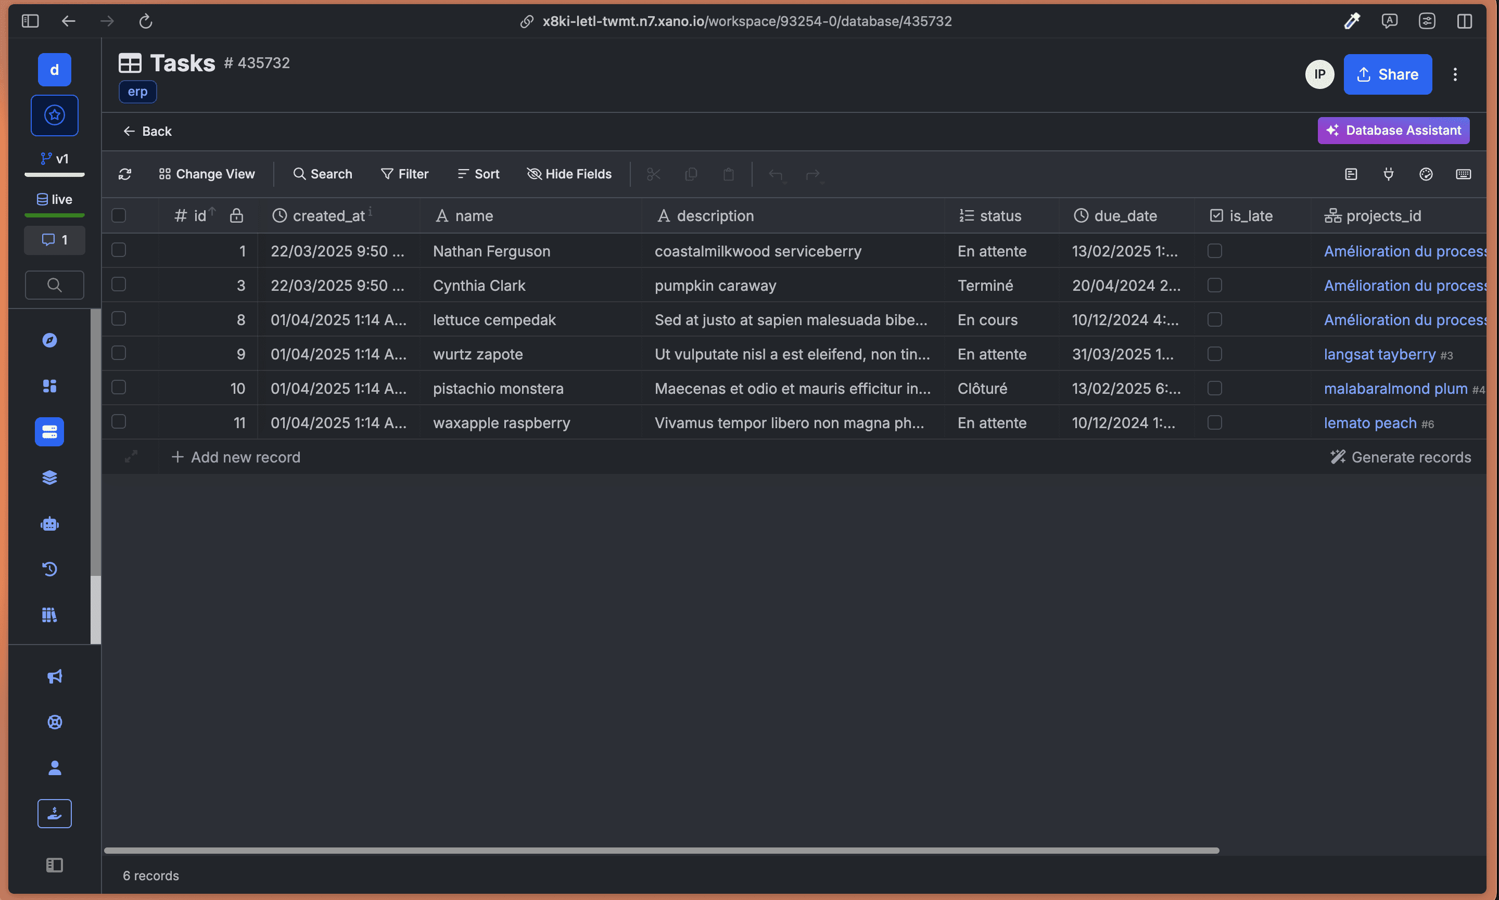Click the horizontal table scrollbar
The width and height of the screenshot is (1499, 900).
pos(661,850)
